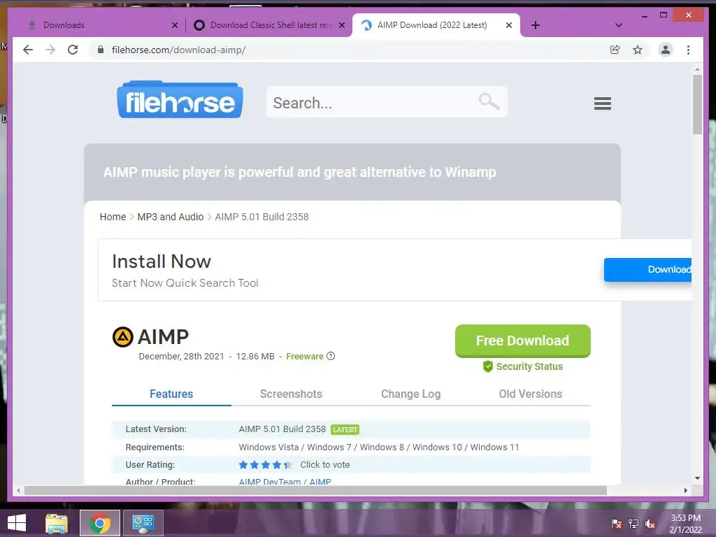Open the Control Panel taskbar icon

[x=143, y=523]
